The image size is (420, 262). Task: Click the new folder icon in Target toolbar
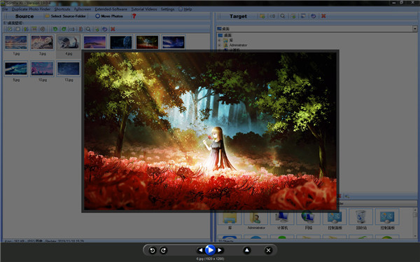(x=262, y=16)
